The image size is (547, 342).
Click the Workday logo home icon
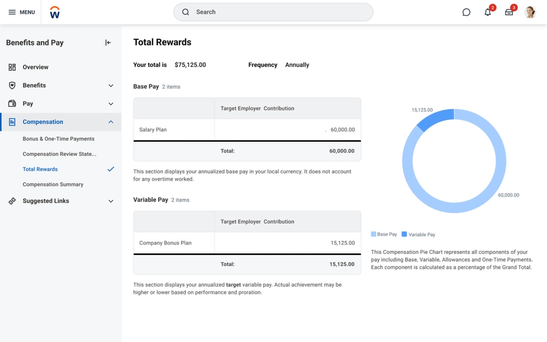pyautogui.click(x=55, y=13)
